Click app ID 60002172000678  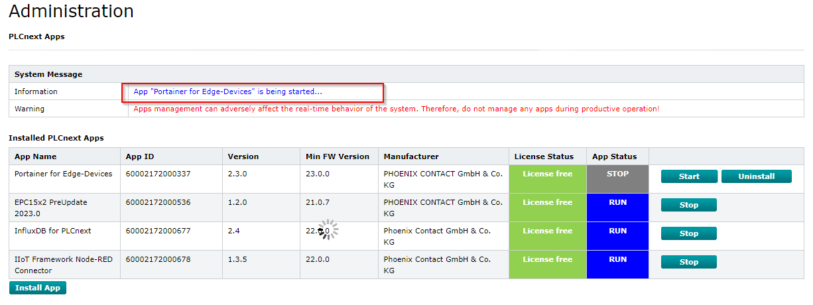(x=158, y=259)
